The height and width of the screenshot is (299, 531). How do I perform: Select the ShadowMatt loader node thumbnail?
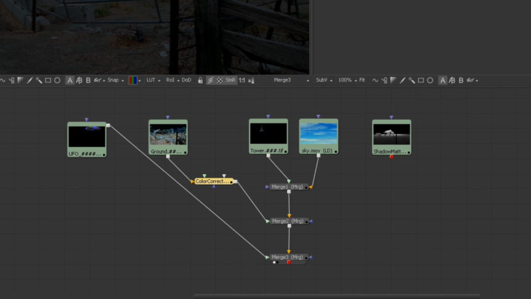[x=392, y=134]
